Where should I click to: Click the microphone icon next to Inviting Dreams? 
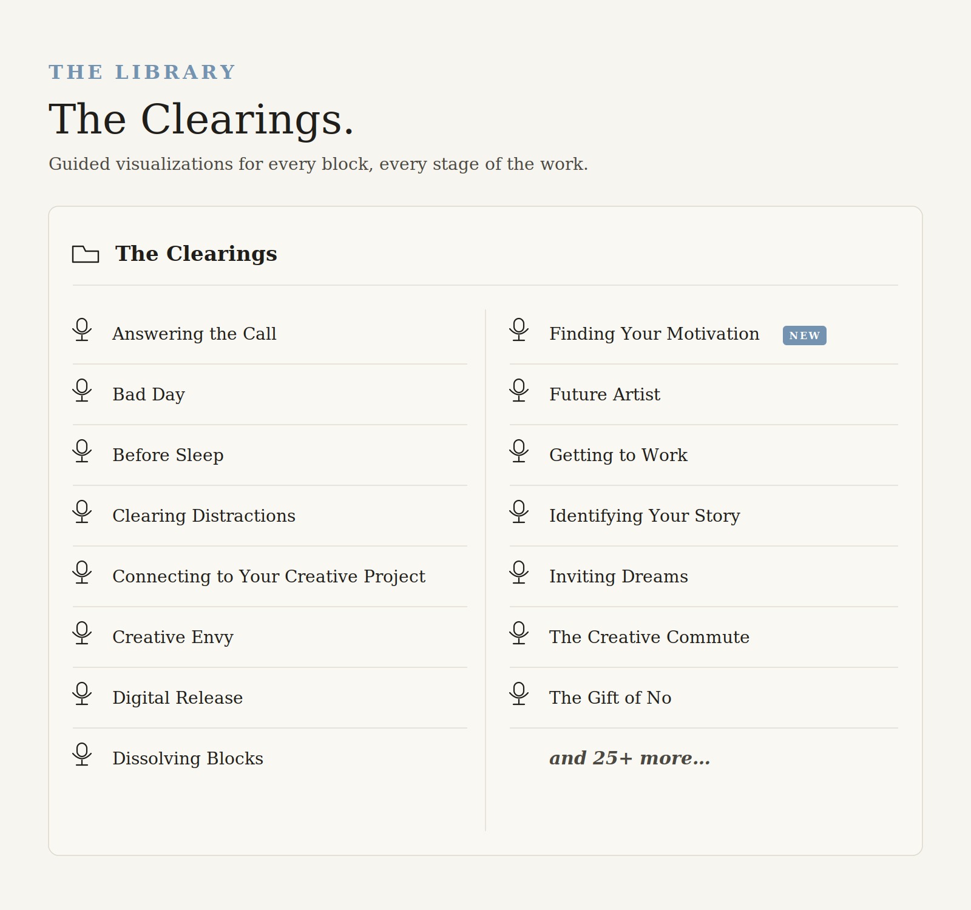coord(519,573)
